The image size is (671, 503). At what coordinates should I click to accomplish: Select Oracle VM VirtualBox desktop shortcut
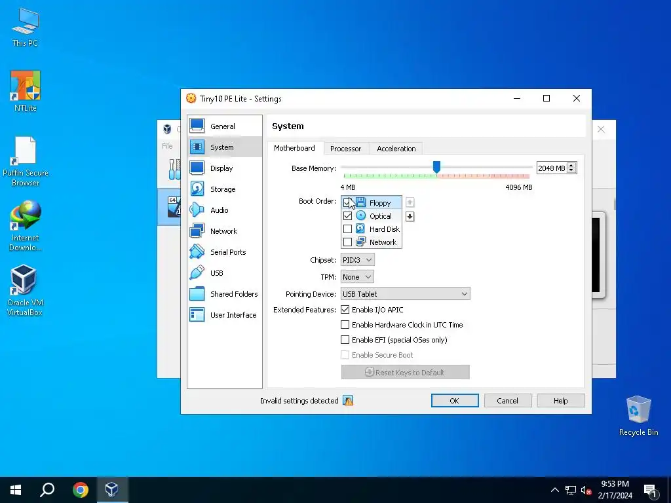pyautogui.click(x=24, y=290)
